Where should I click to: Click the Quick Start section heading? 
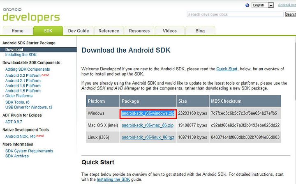coord(98,162)
